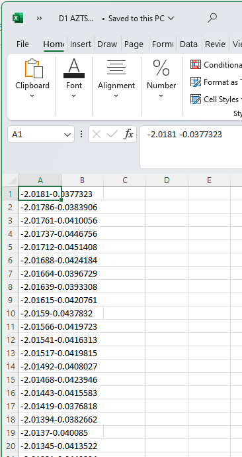Click cell with -2.01419-0.0376818

tap(40, 407)
